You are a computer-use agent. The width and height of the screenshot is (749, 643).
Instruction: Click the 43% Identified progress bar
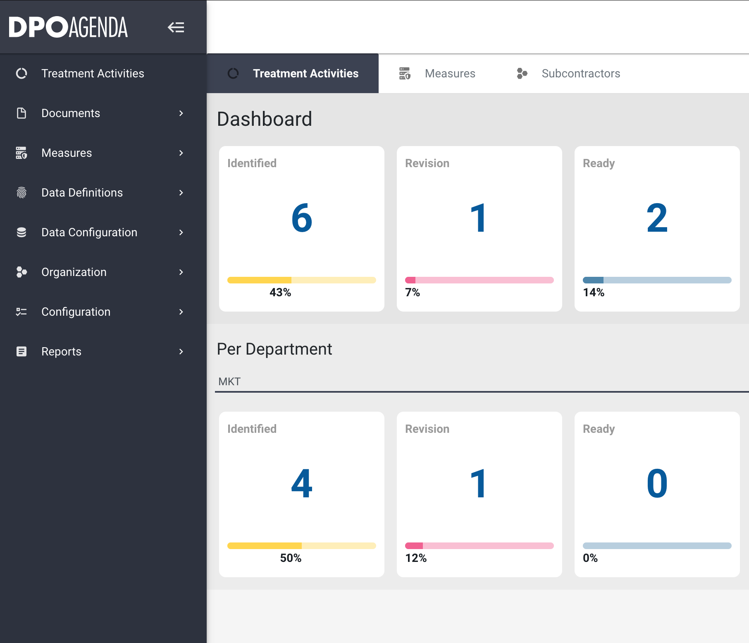301,280
